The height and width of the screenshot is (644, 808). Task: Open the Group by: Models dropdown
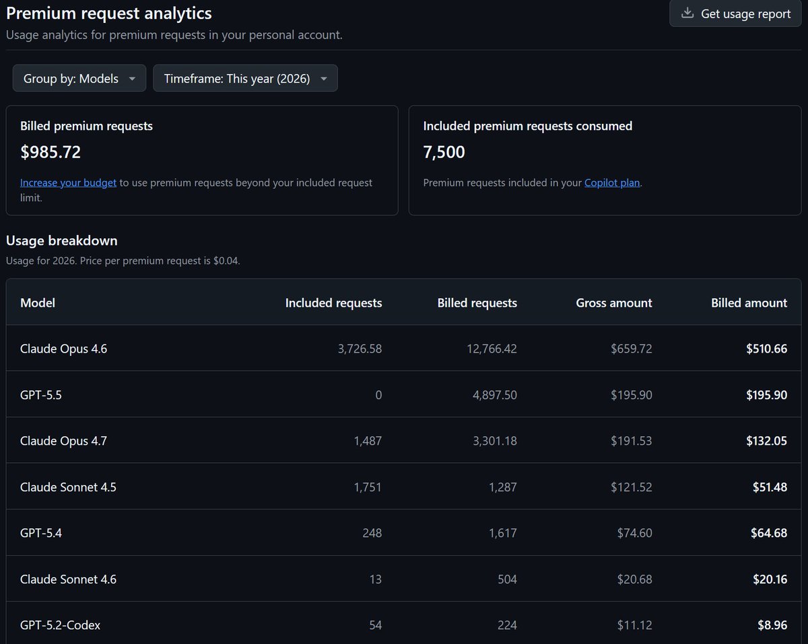tap(79, 79)
